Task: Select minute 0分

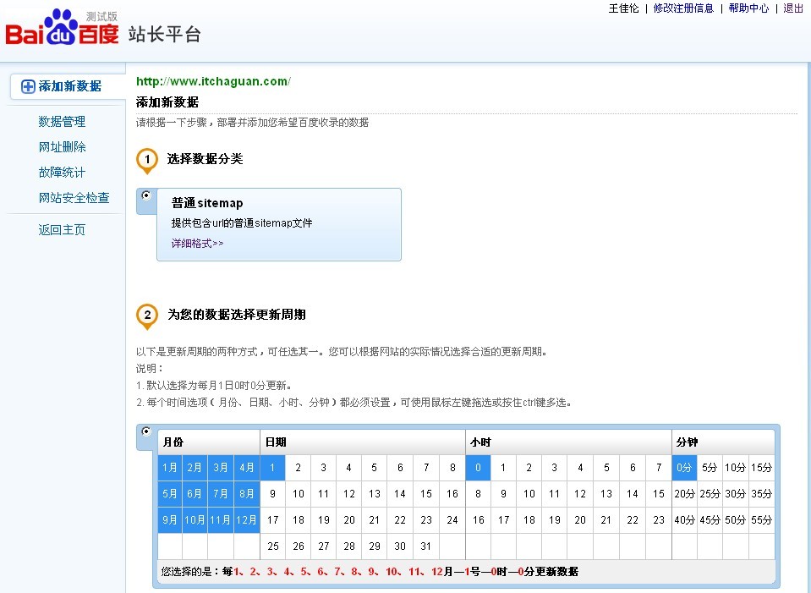Action: pyautogui.click(x=684, y=468)
